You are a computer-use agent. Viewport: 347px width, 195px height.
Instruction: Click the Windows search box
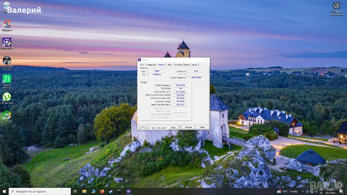tap(40, 191)
